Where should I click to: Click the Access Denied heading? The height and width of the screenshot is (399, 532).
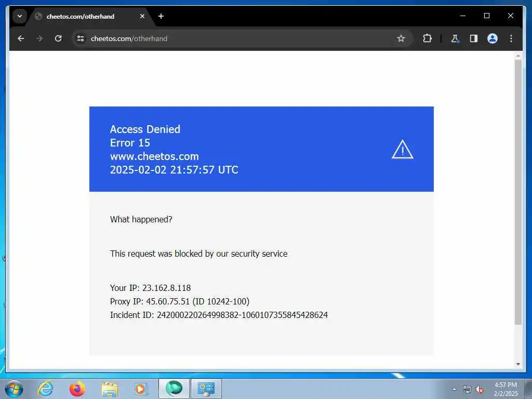[x=145, y=129]
